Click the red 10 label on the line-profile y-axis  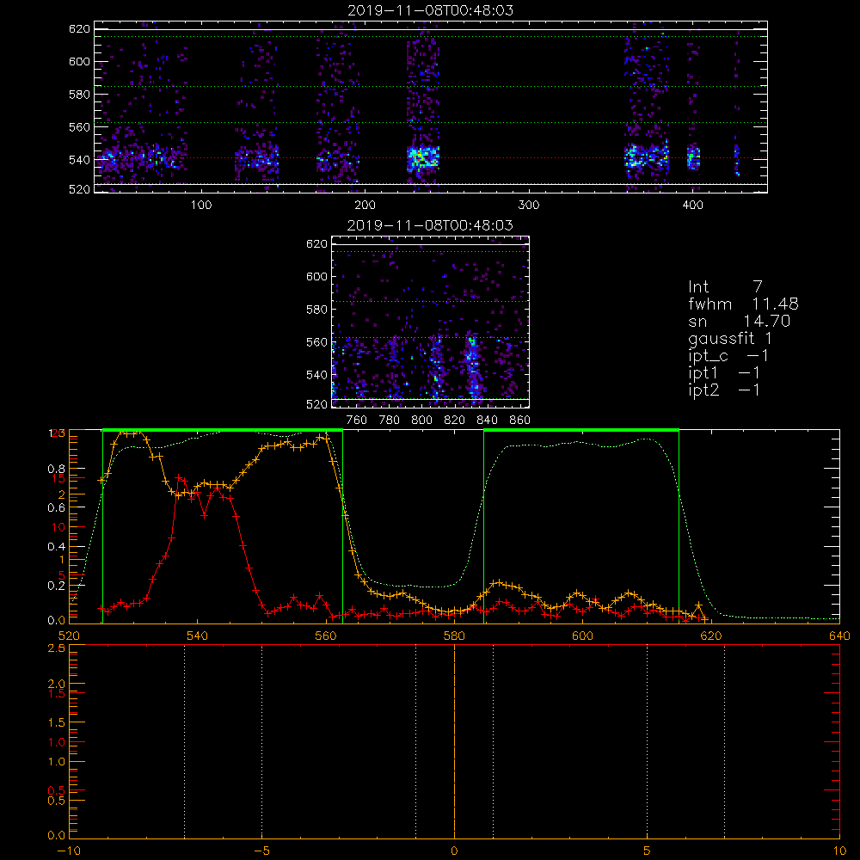[x=58, y=527]
